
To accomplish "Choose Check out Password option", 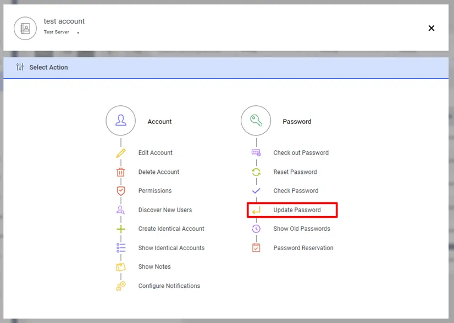I will [301, 153].
